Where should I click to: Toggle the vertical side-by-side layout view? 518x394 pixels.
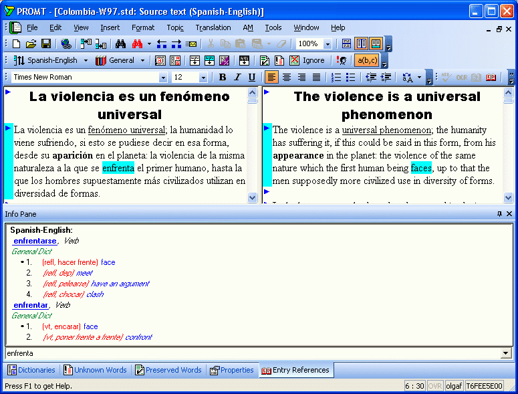pyautogui.click(x=362, y=43)
